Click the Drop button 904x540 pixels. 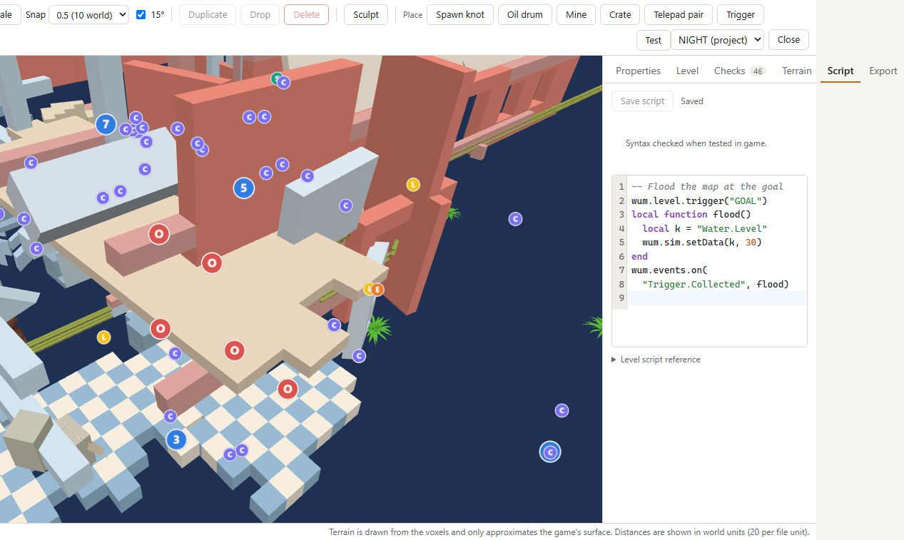click(260, 14)
